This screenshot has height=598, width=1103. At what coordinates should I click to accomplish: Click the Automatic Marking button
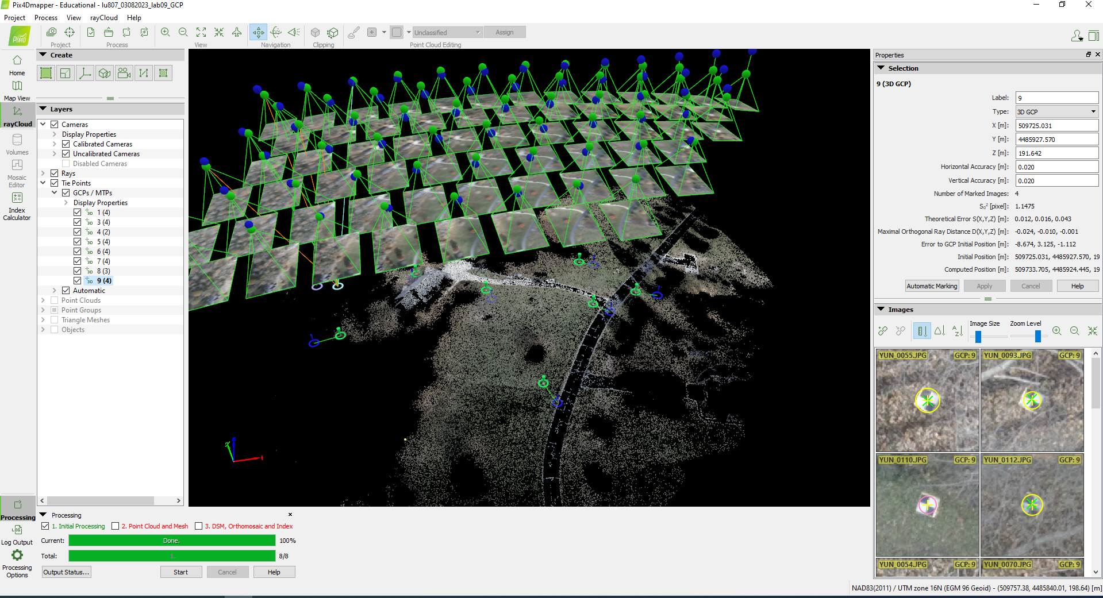point(932,286)
